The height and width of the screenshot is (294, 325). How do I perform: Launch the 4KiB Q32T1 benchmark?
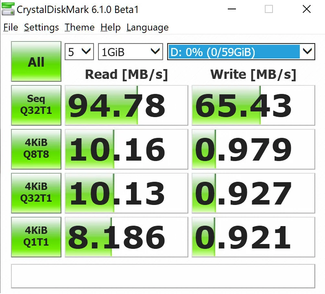pos(36,193)
